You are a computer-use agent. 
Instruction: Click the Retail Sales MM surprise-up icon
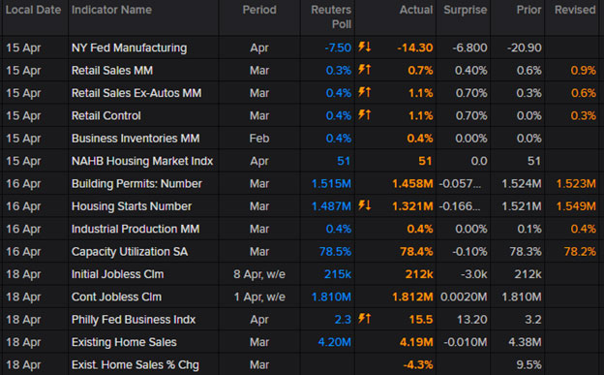(364, 70)
